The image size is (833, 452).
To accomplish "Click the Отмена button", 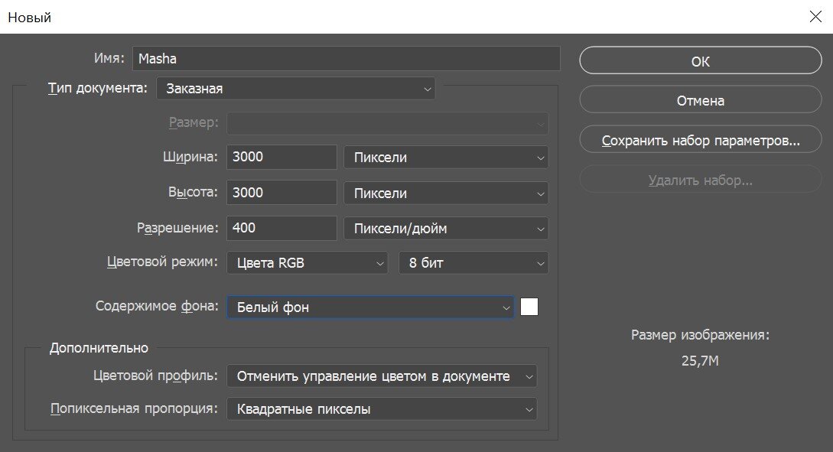I will (x=700, y=100).
